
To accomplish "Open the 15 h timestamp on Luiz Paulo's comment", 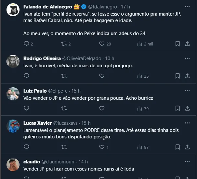I will [x=76, y=91].
